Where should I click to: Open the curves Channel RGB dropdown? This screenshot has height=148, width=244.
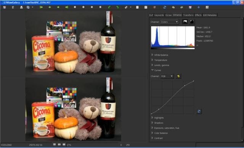pos(167,76)
